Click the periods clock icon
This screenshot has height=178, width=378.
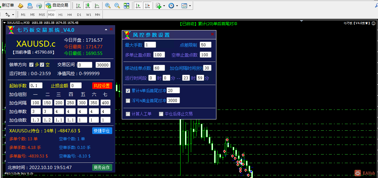pyautogui.click(x=171, y=5)
